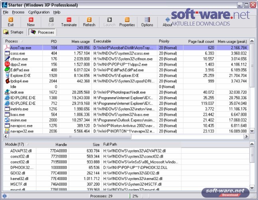Sort by the Executable column header

pos(124,41)
